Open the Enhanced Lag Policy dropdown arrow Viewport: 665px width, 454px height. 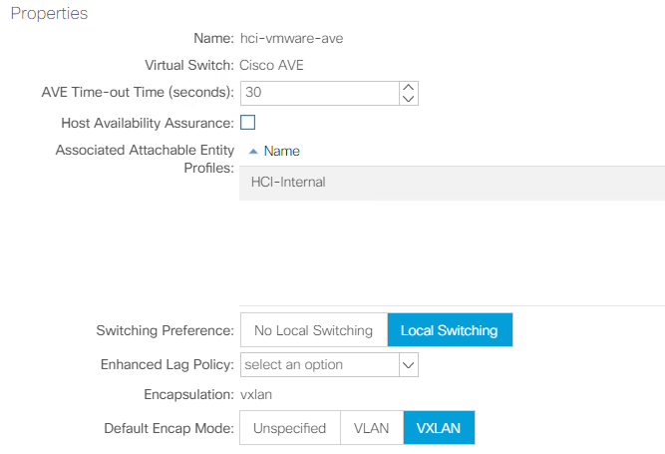click(408, 365)
